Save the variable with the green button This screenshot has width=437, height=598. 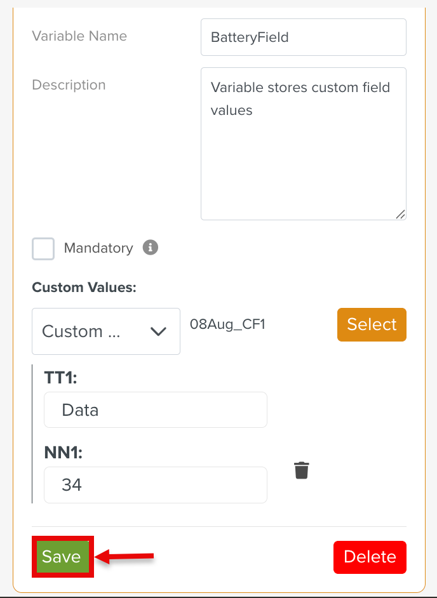pos(62,557)
